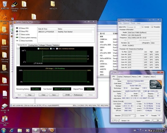
Task: Click the volume icon in system tray
Action: click(x=146, y=130)
